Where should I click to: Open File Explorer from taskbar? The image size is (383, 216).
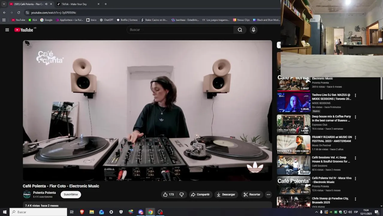(x=92, y=212)
